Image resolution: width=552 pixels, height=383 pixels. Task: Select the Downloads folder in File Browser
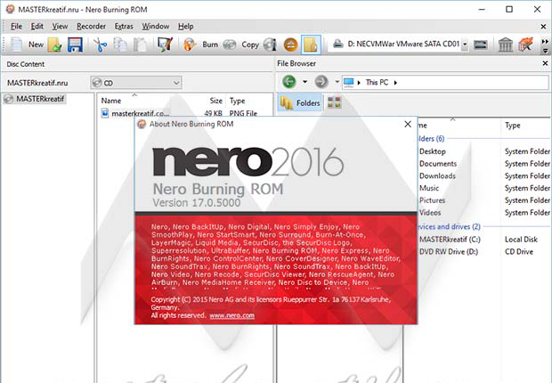437,175
